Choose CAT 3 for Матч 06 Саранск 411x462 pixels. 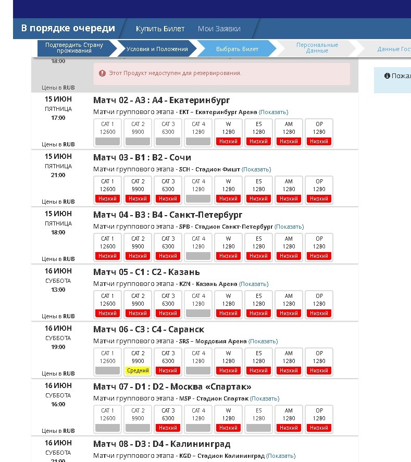click(x=168, y=362)
